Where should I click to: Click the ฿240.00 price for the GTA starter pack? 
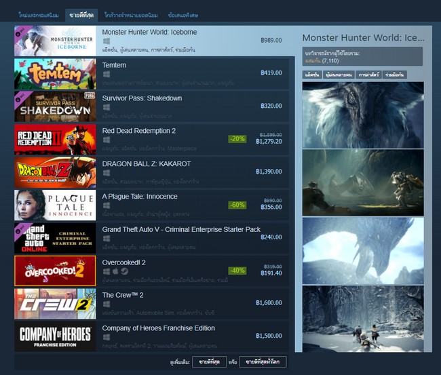click(x=271, y=237)
